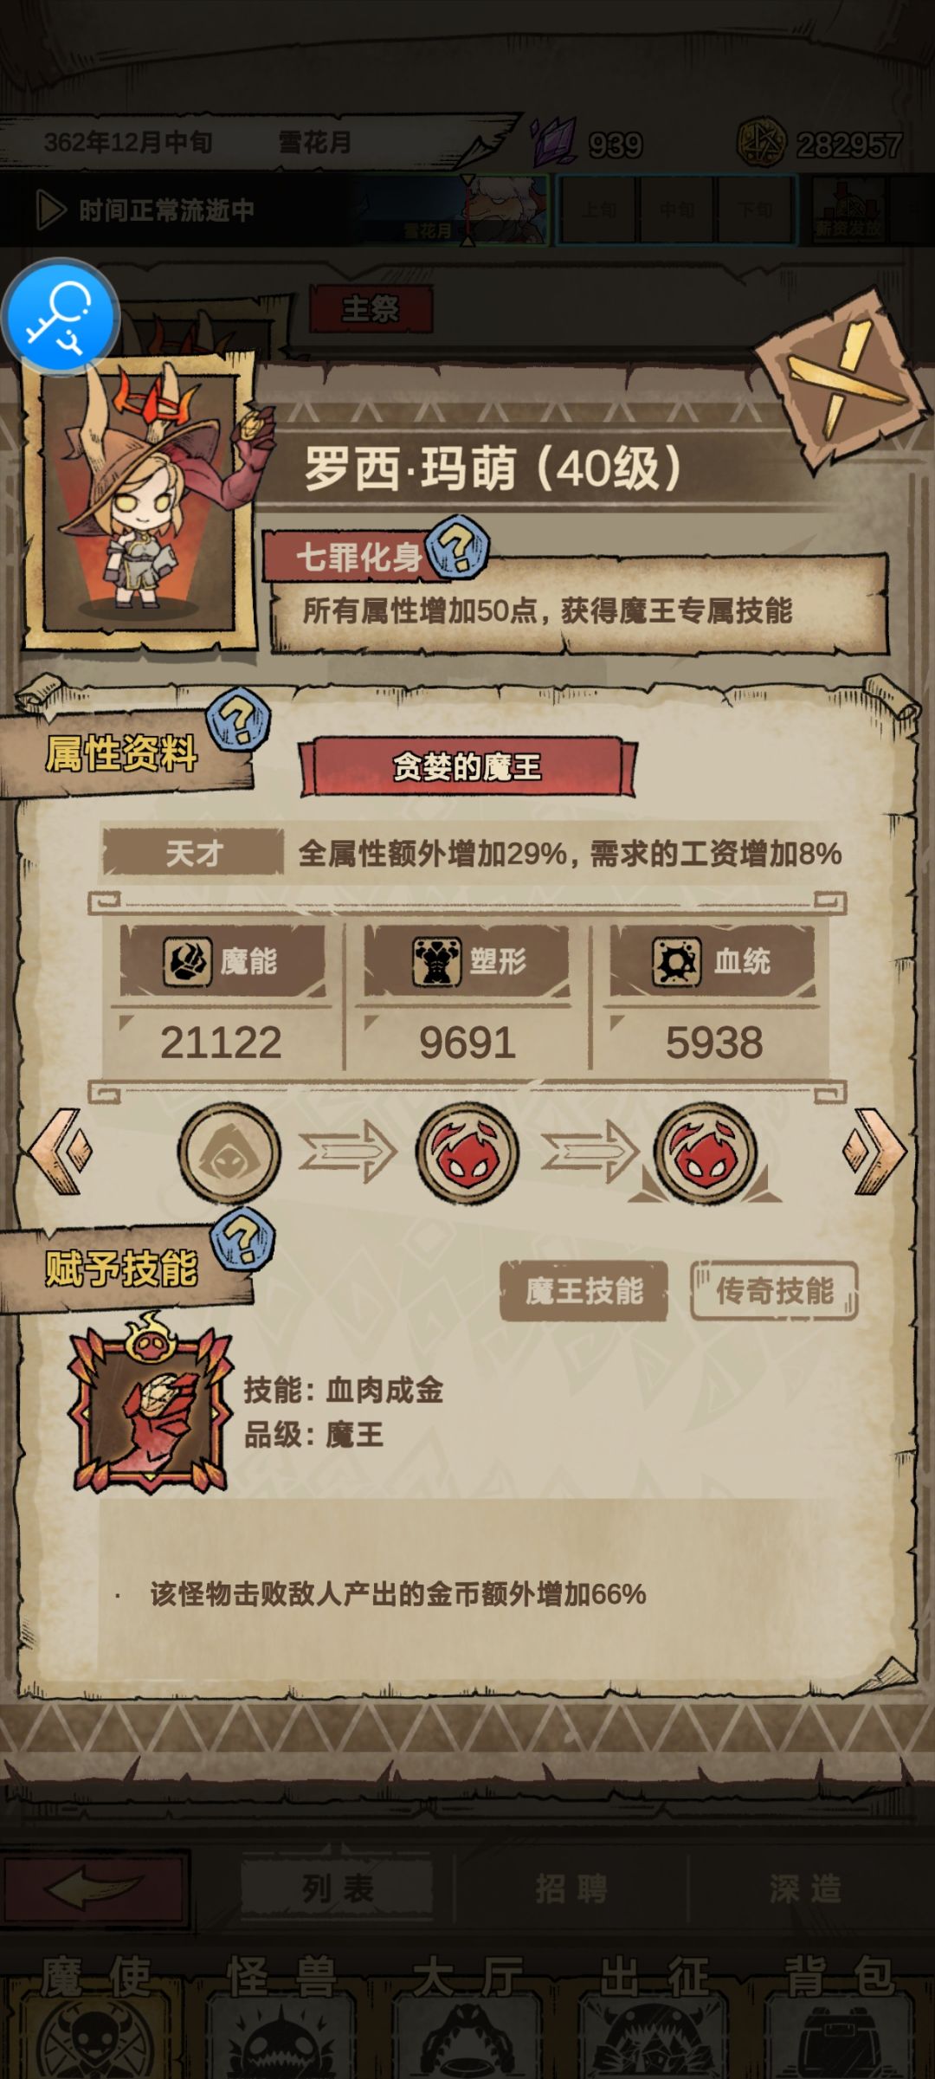935x2079 pixels.
Task: Tap the 天才 trait label
Action: pyautogui.click(x=193, y=854)
